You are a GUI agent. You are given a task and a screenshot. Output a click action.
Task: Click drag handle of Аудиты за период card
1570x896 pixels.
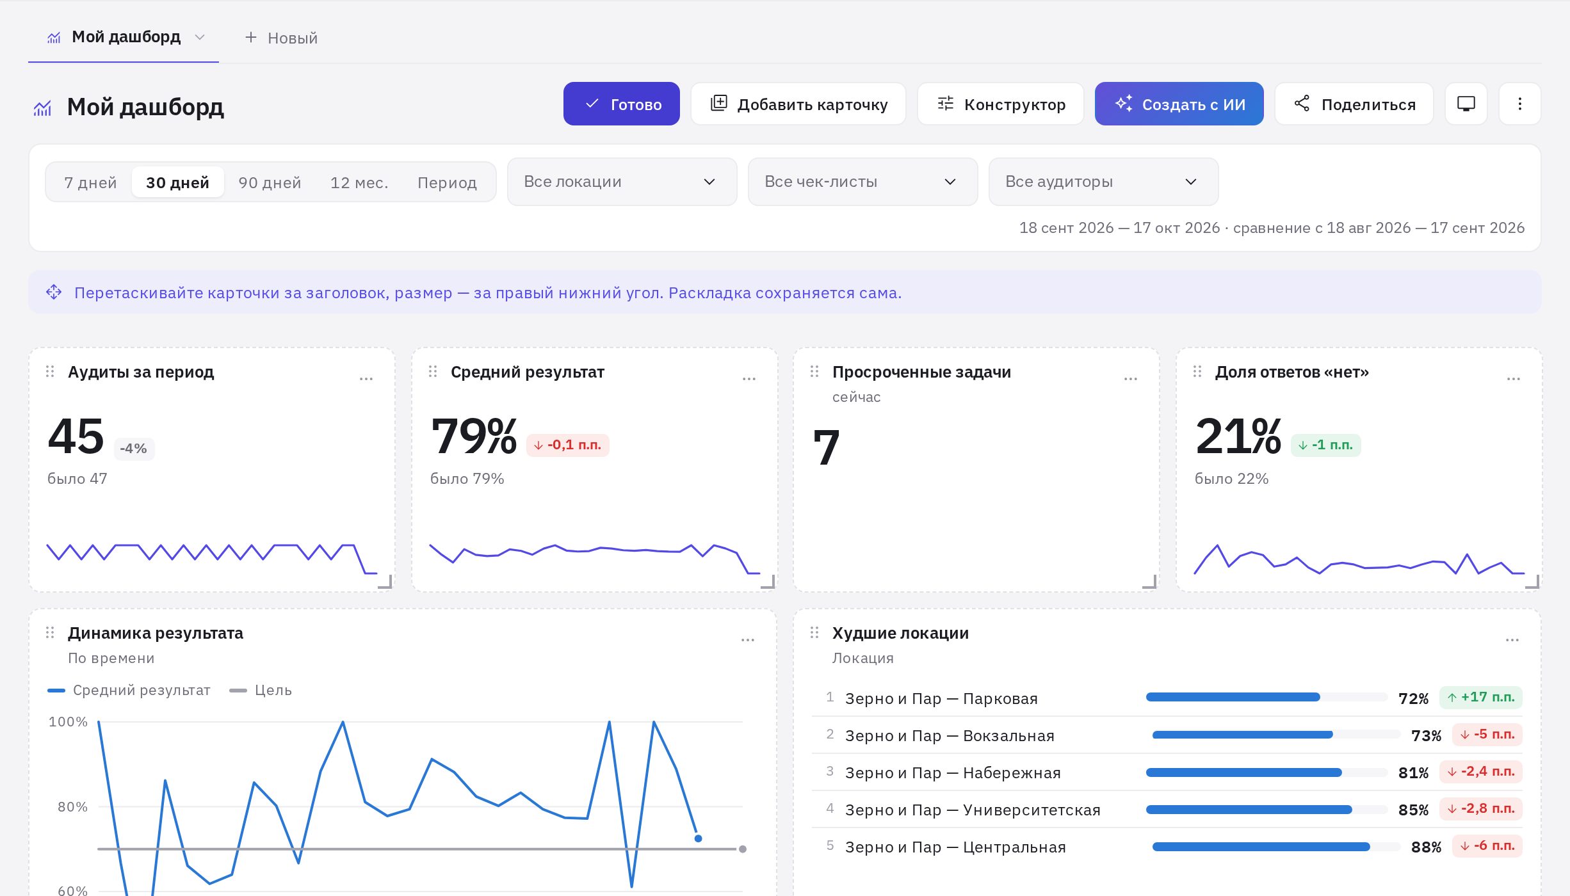[50, 372]
